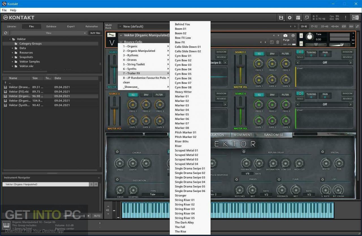Click next instrument arrow in instrument header
This screenshot has height=236, width=362.
click(x=278, y=35)
